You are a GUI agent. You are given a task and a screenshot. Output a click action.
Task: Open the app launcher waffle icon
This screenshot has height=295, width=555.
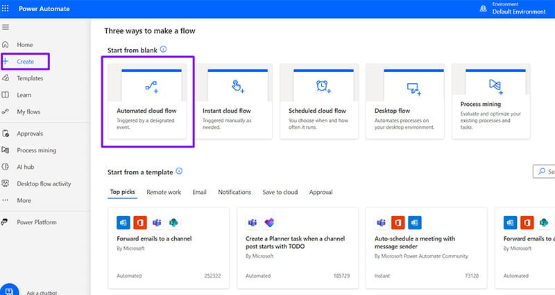[x=7, y=8]
